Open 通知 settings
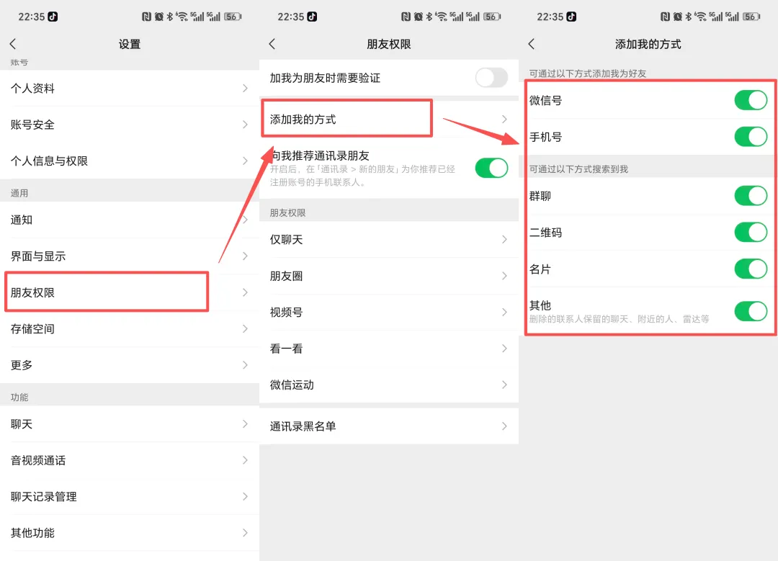Image resolution: width=778 pixels, height=561 pixels. (130, 220)
